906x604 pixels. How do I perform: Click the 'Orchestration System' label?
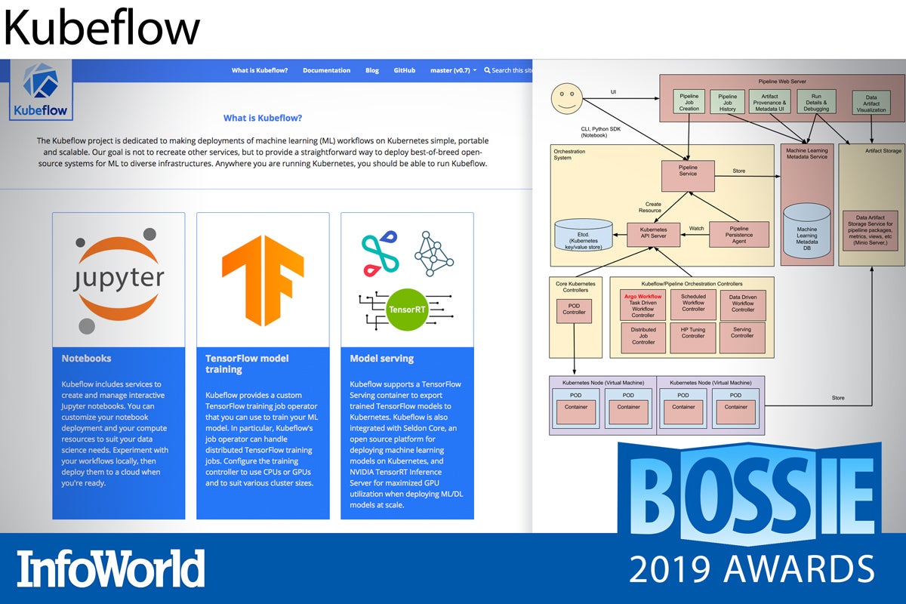point(569,155)
